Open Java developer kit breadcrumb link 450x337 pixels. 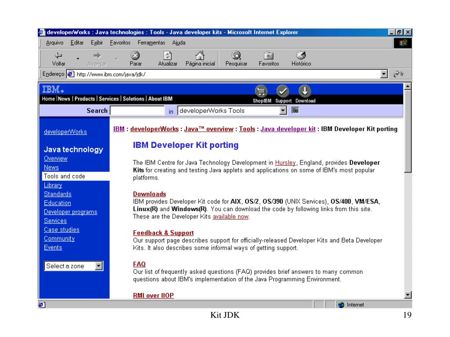coord(288,129)
